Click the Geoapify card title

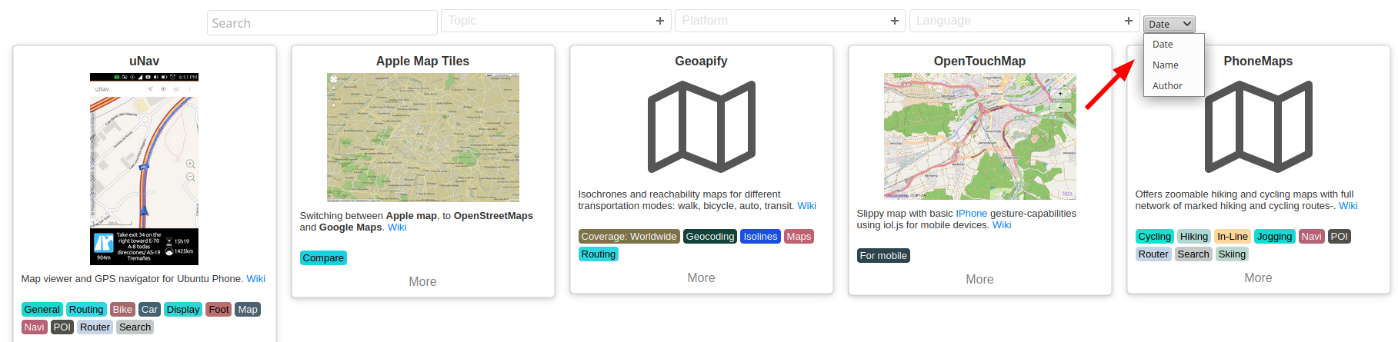[x=701, y=61]
